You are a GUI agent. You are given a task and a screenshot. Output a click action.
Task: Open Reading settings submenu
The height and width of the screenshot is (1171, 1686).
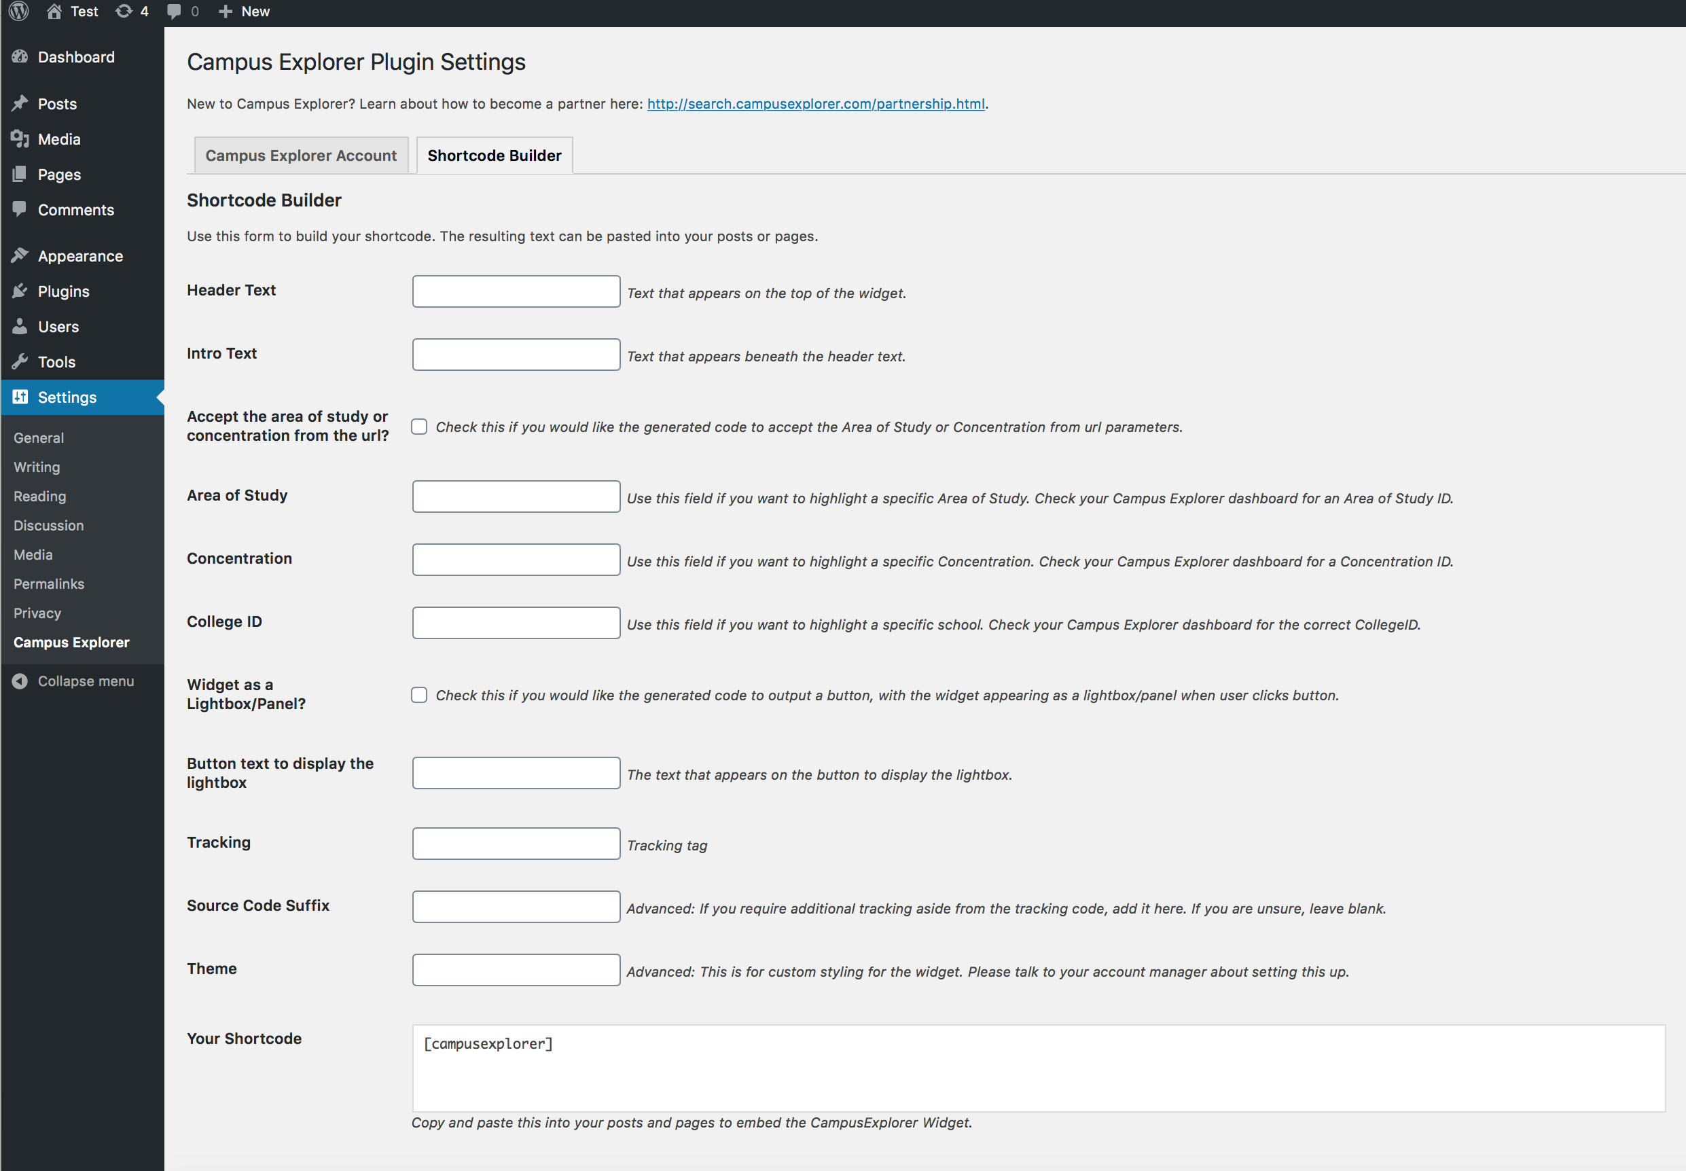point(39,497)
